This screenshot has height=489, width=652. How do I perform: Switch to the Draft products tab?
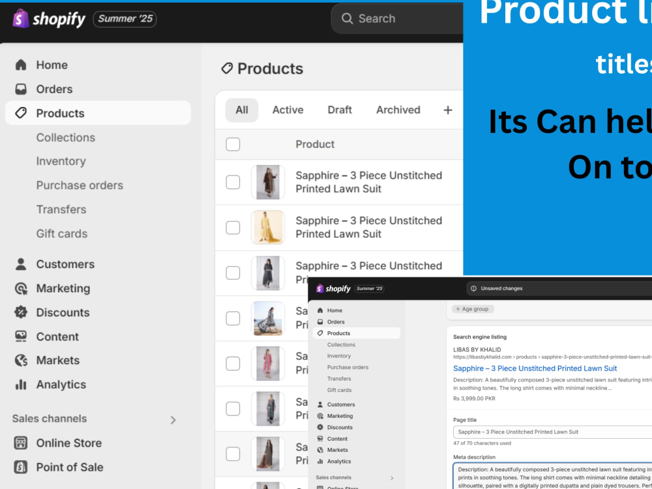(340, 110)
